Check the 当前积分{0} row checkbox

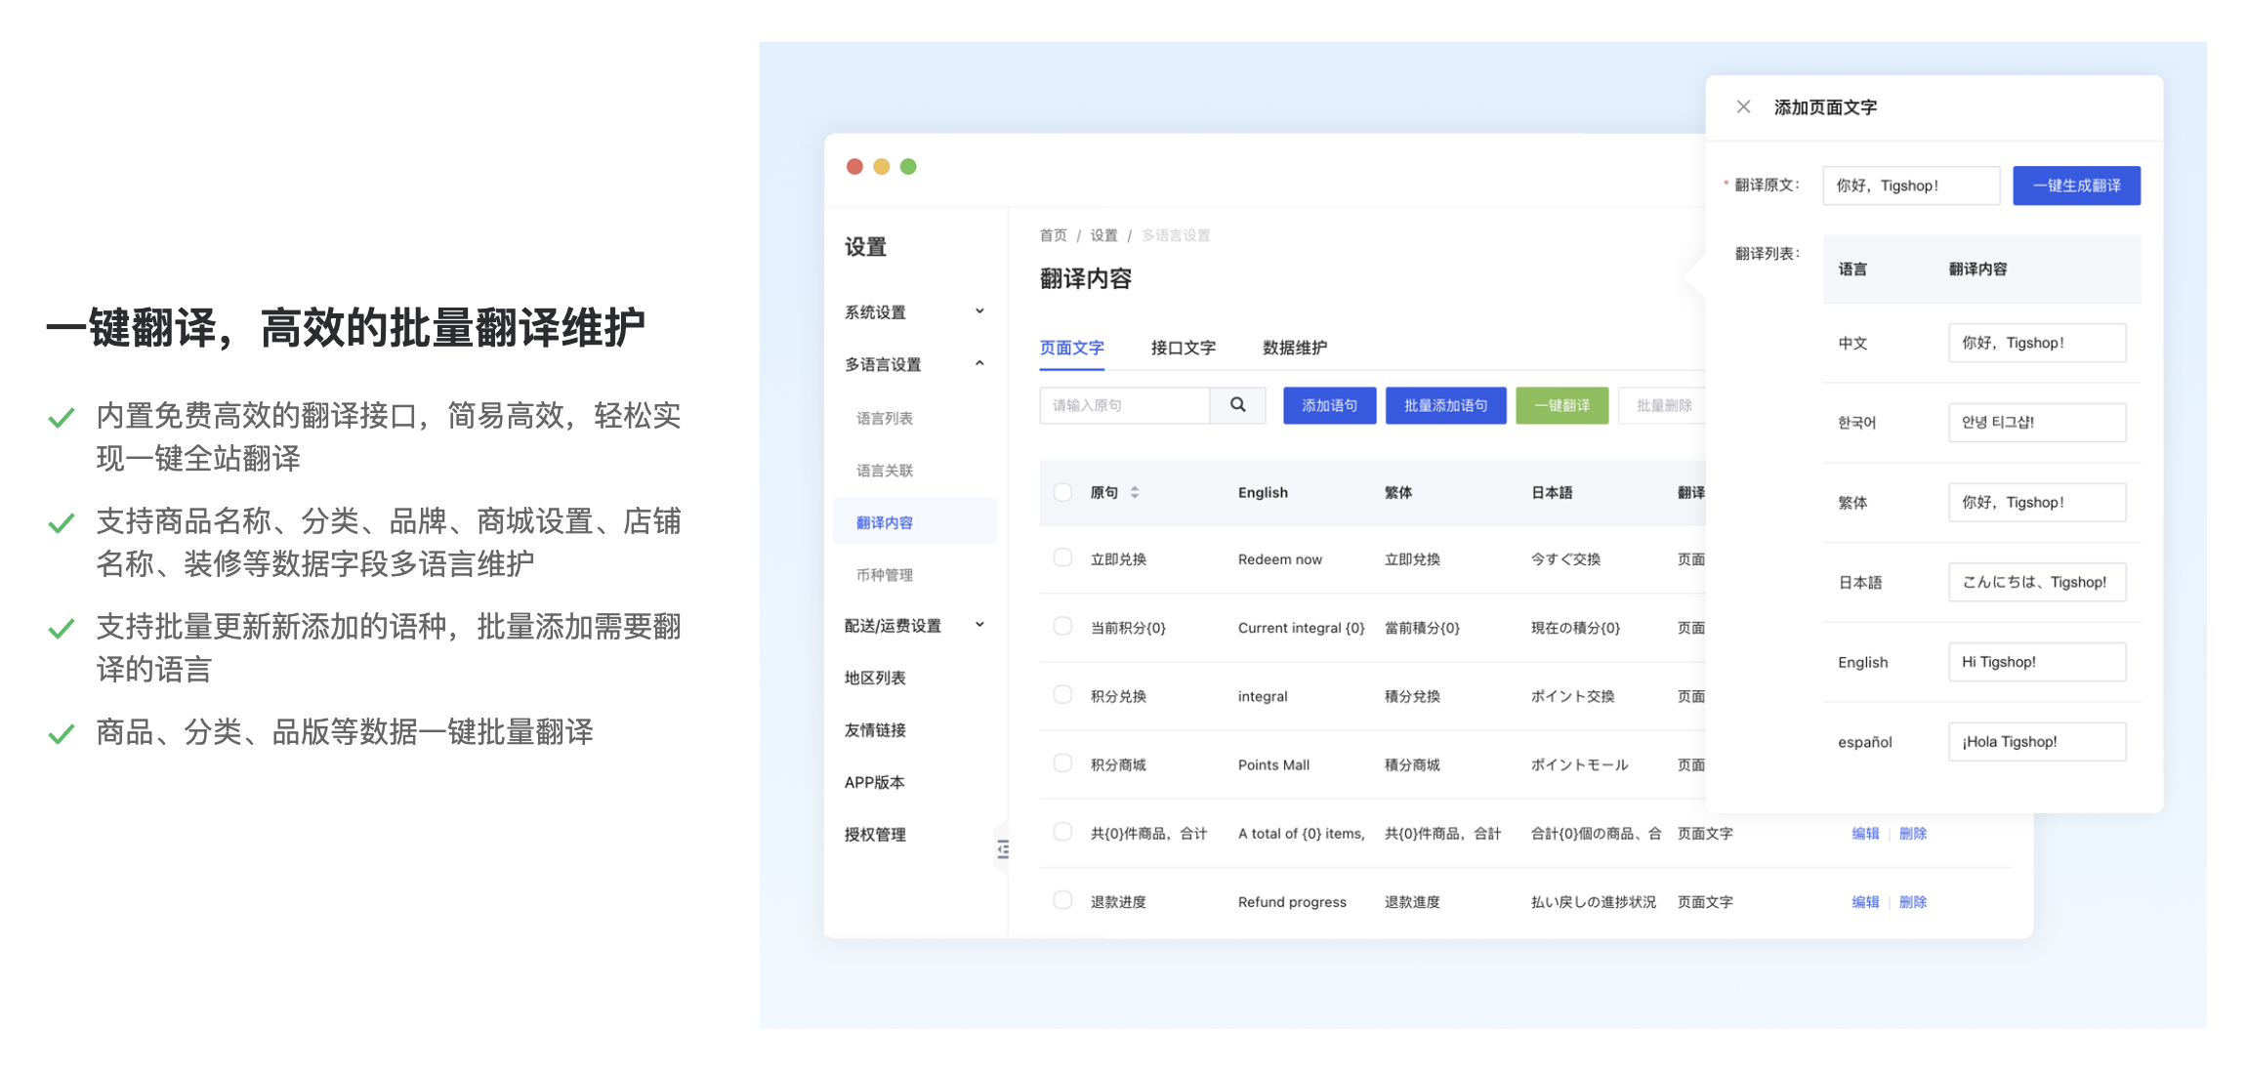point(1062,627)
